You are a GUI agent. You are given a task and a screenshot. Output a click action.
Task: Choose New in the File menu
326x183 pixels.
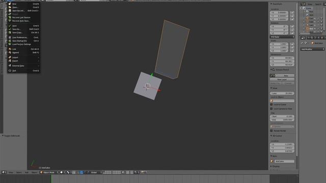pyautogui.click(x=24, y=4)
